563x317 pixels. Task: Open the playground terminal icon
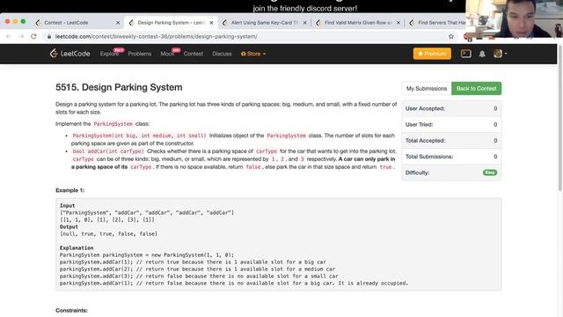[465, 54]
